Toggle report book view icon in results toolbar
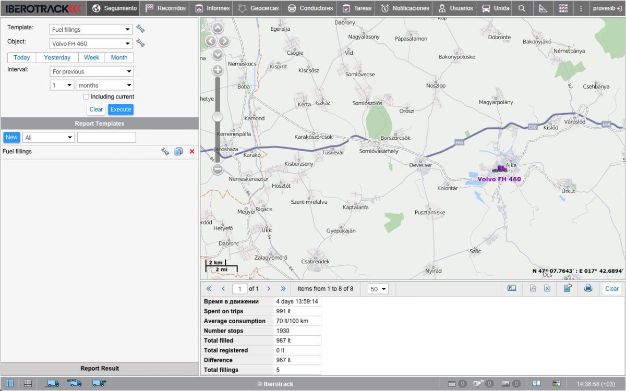Screen dimensions: 626x391 (512, 288)
